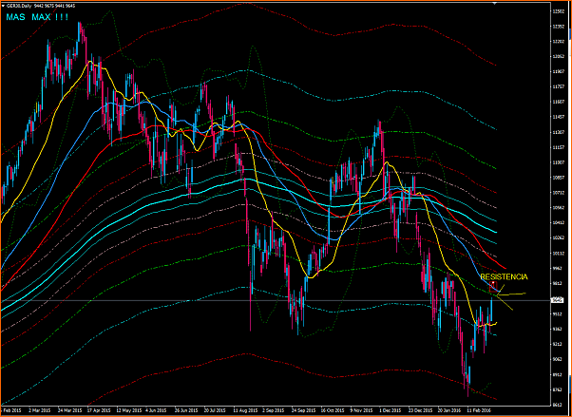This screenshot has height=417, width=572.
Task: Select the yellow RESISTENCIA text label
Action: tap(504, 277)
